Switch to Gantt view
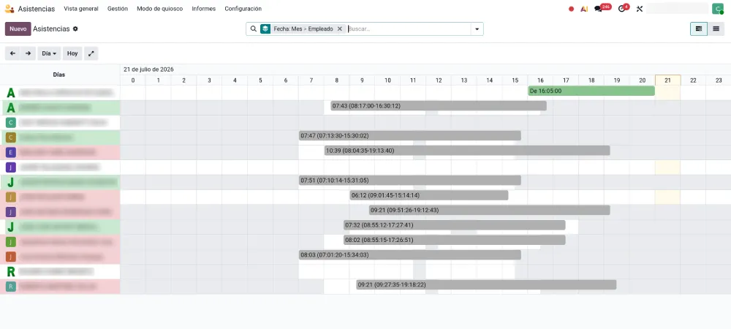Image resolution: width=731 pixels, height=329 pixels. point(699,29)
